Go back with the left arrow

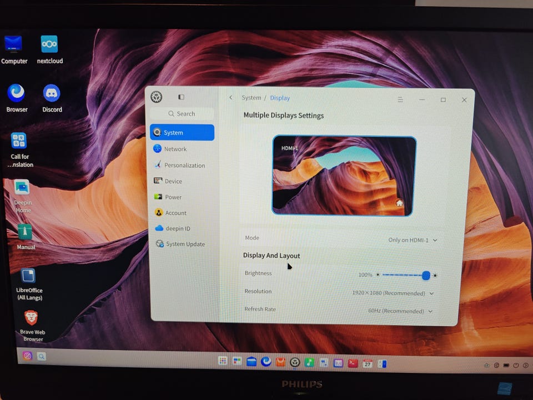tap(231, 98)
